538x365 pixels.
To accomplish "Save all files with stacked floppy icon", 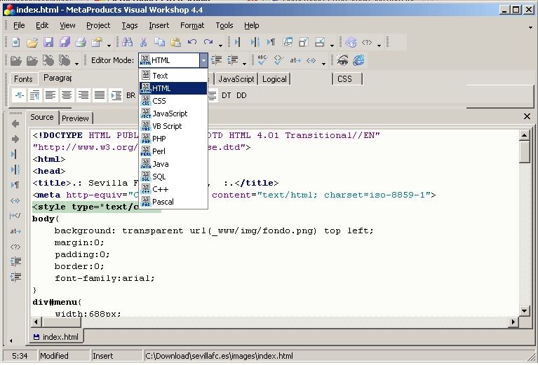I will 64,42.
